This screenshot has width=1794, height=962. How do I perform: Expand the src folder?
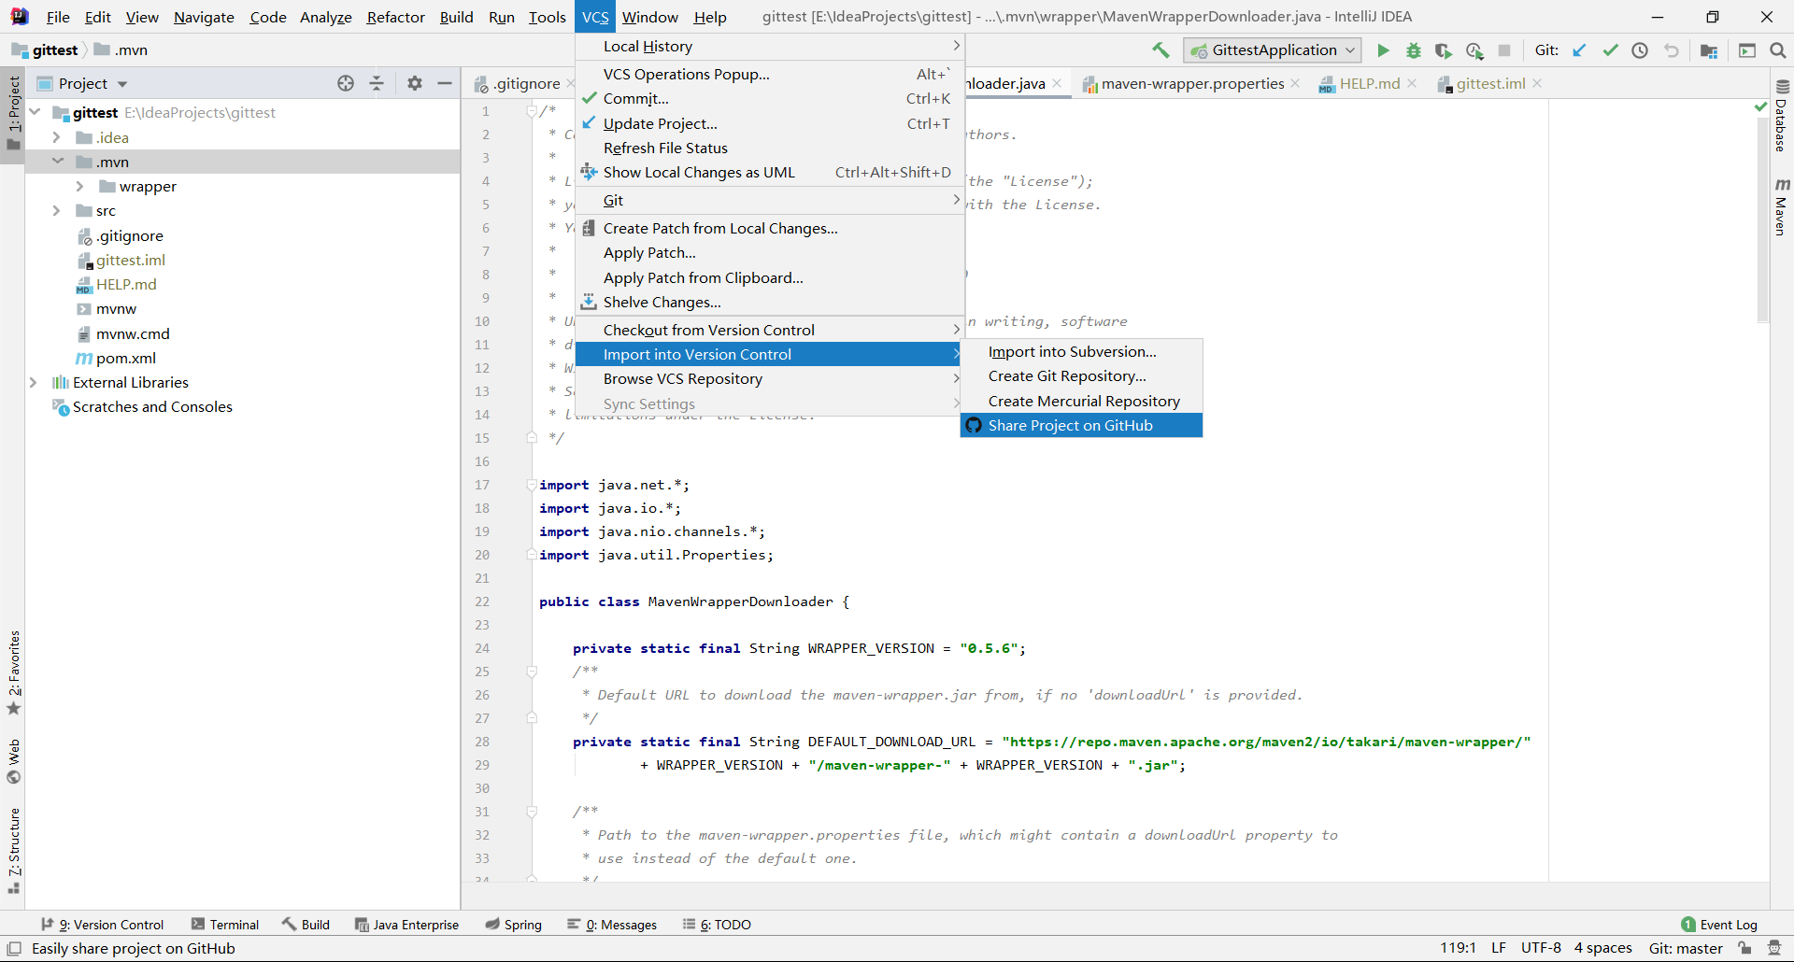pyautogui.click(x=56, y=210)
